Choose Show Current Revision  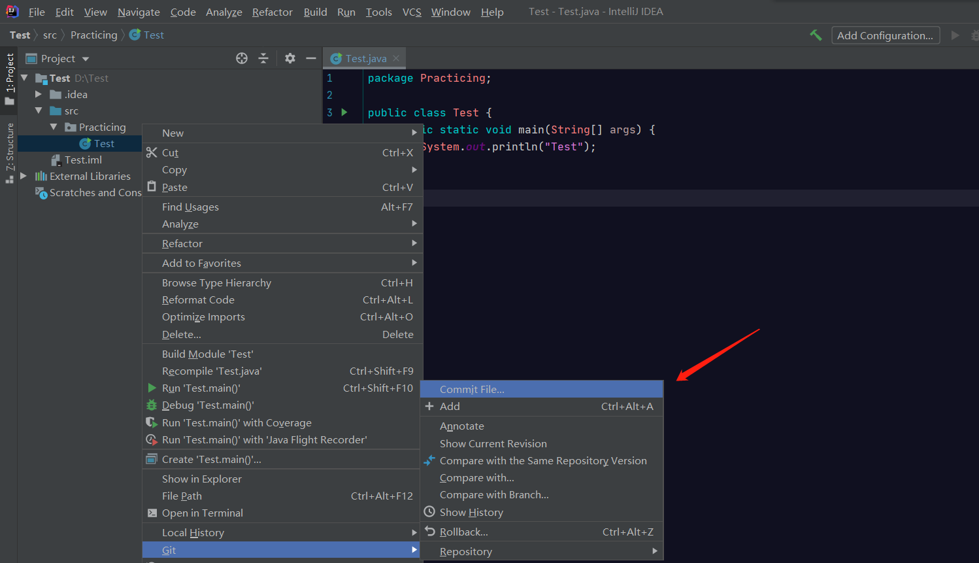pos(542,443)
